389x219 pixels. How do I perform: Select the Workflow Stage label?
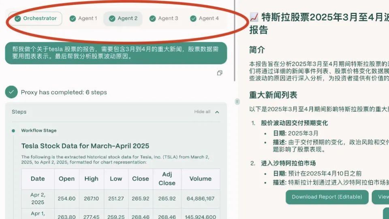39,131
